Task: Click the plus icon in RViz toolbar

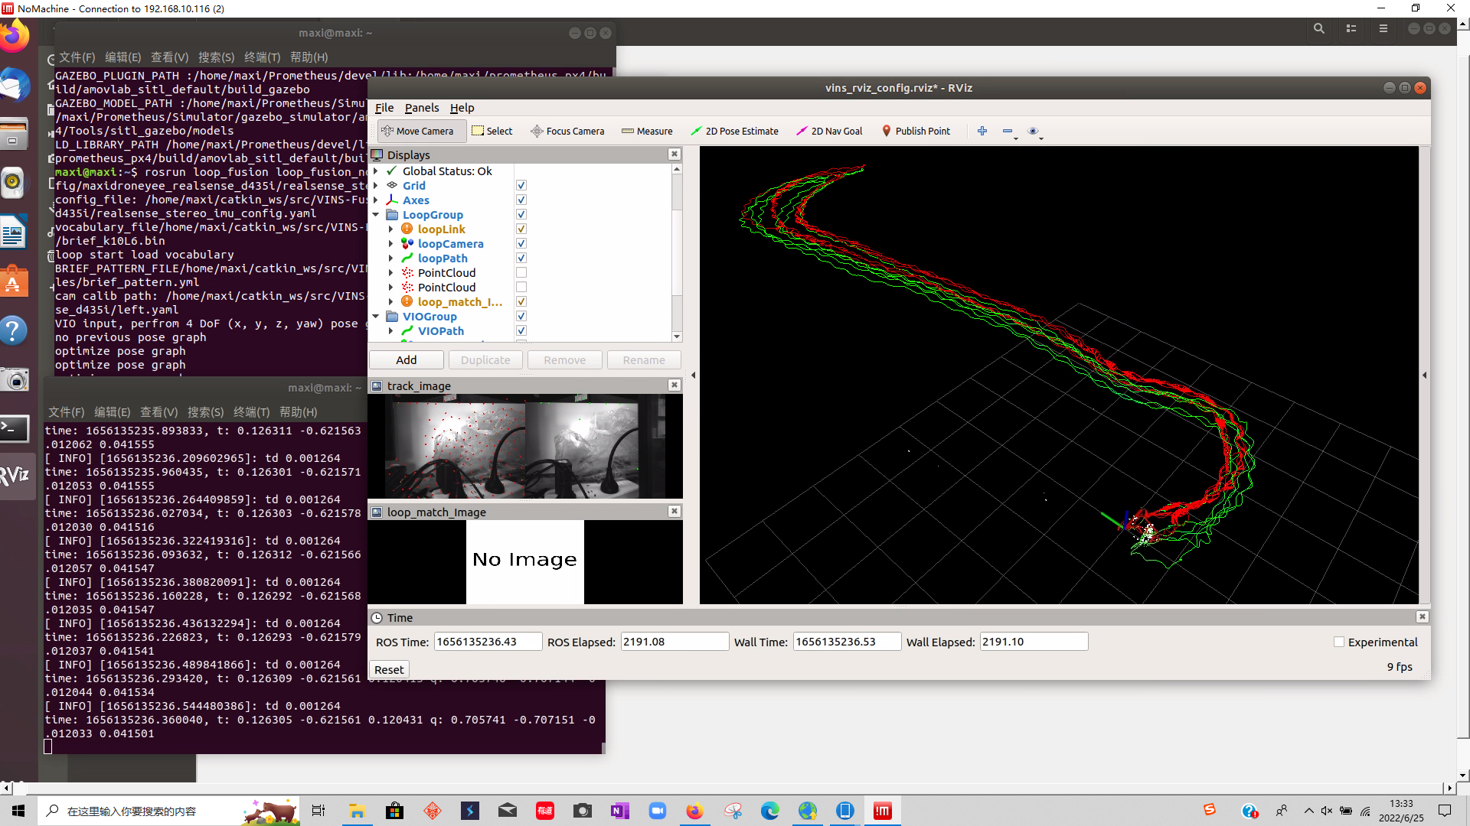Action: click(x=982, y=131)
